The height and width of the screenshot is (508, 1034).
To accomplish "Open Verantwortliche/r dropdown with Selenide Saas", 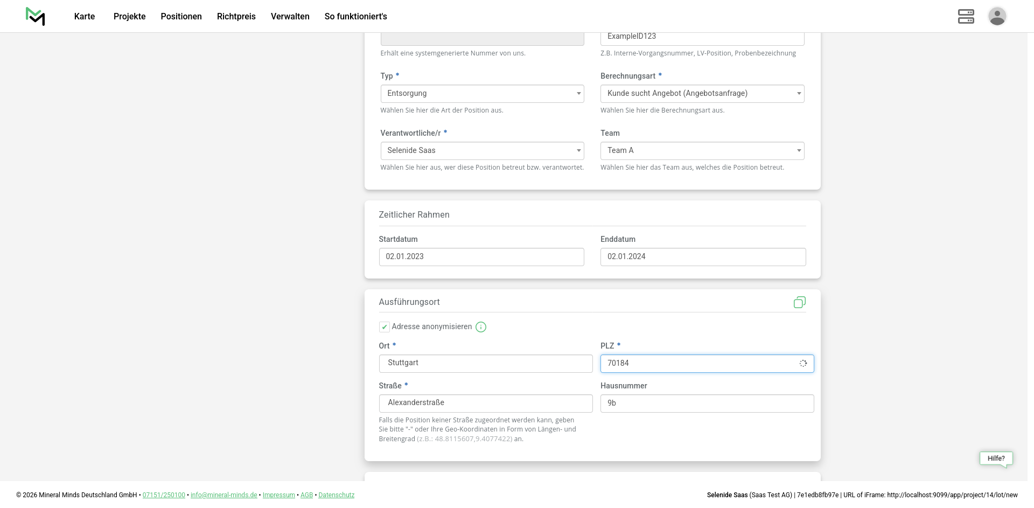I will (x=482, y=151).
